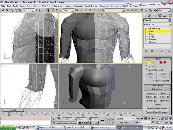
Task: Toggle the Set Key mode key icon
Action: point(102,121)
